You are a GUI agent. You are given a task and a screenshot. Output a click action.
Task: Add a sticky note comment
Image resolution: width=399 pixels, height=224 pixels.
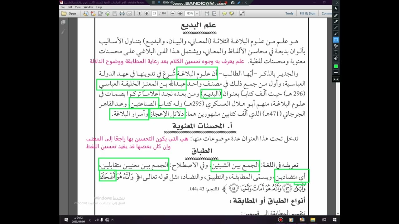(224, 13)
